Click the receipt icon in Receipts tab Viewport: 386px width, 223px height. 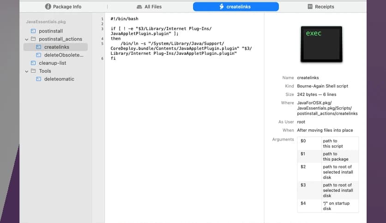click(310, 6)
